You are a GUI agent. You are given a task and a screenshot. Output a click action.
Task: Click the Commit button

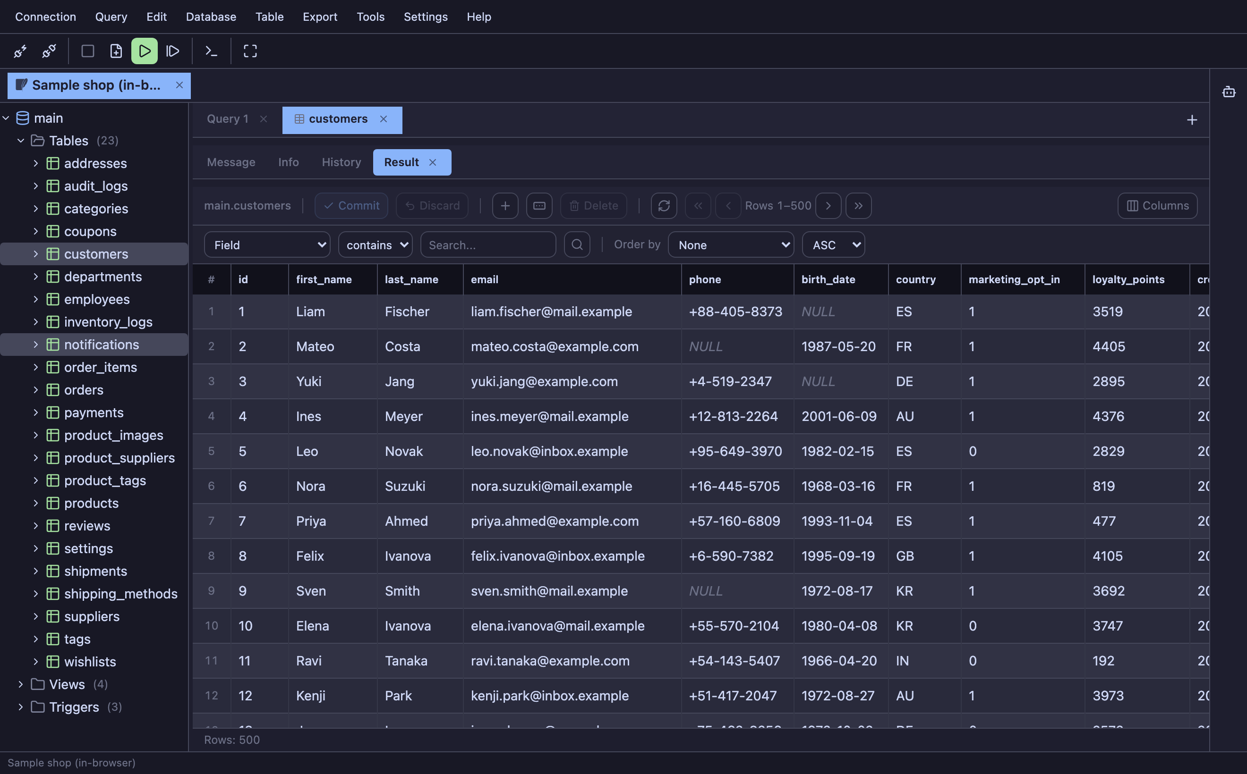click(x=351, y=206)
